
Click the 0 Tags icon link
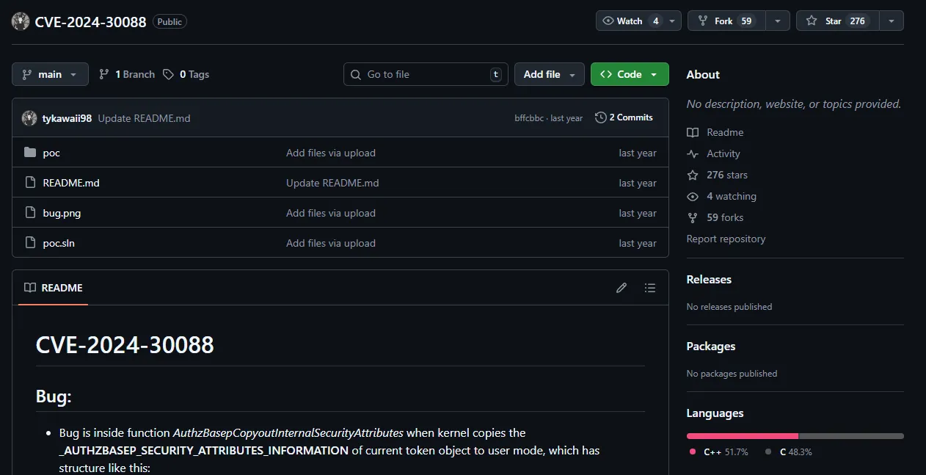click(x=186, y=74)
